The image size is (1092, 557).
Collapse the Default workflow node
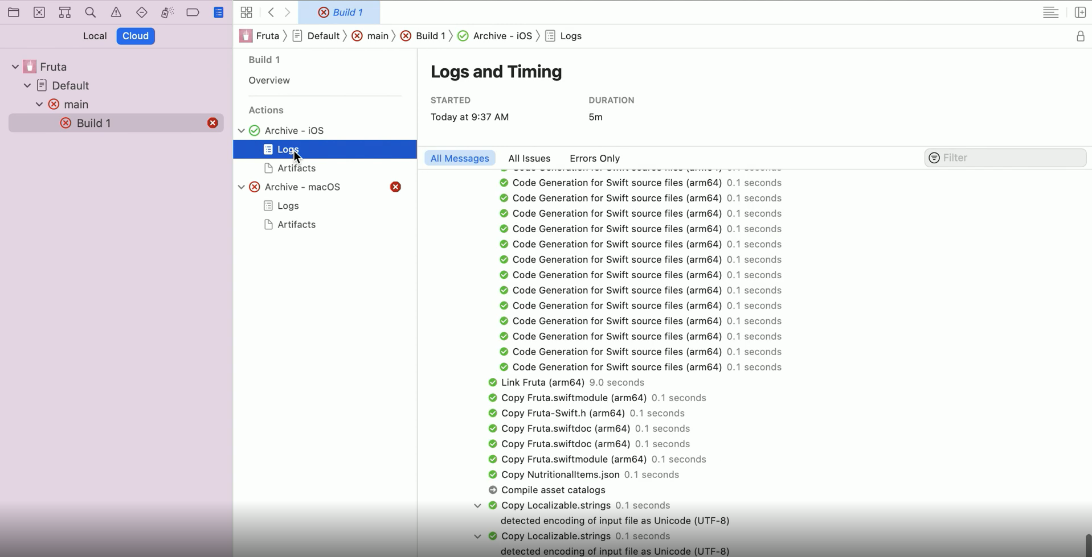27,85
